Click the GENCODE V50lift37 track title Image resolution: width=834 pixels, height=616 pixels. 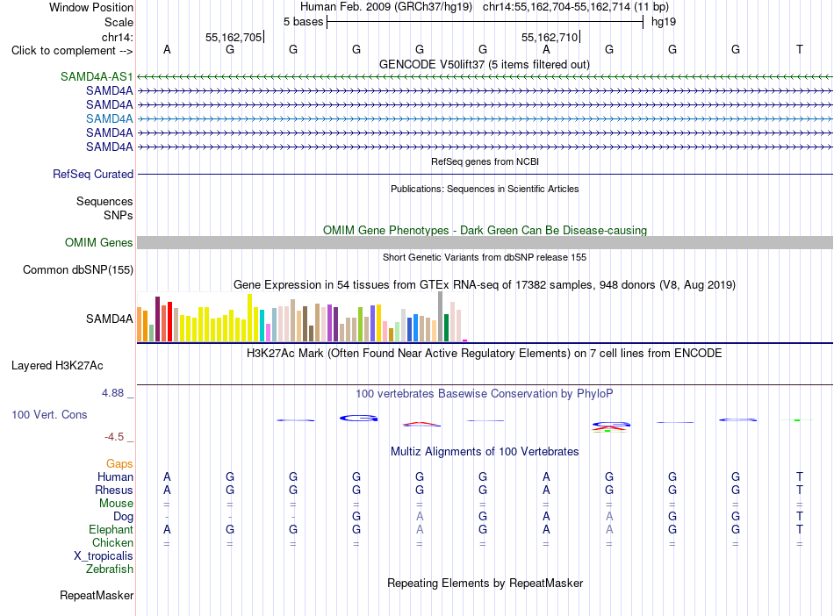(x=484, y=65)
